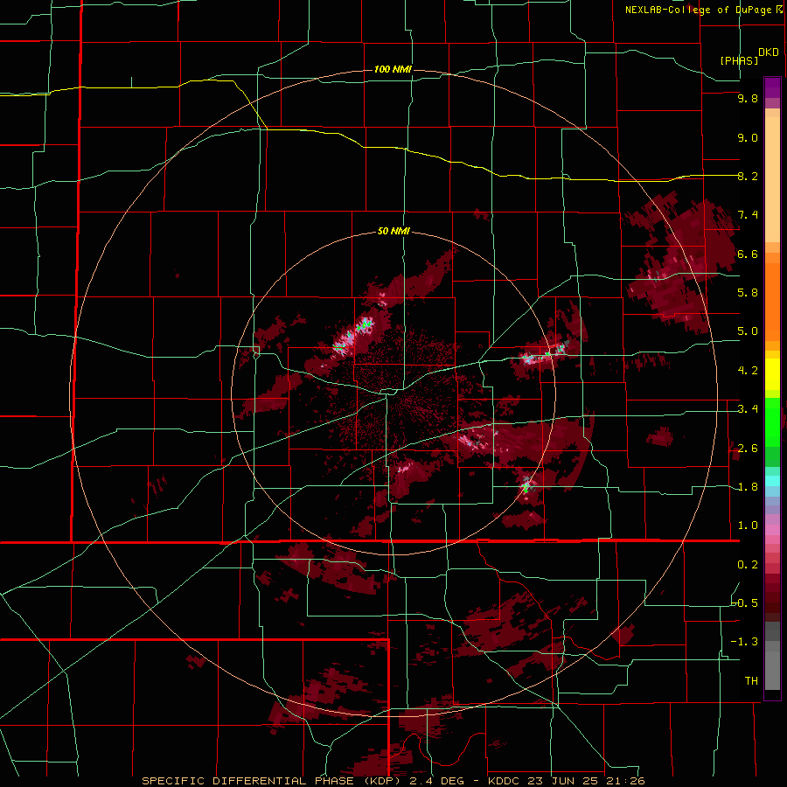The image size is (787, 787).
Task: Pick the yellow segment of the color bar
Action: (x=772, y=374)
